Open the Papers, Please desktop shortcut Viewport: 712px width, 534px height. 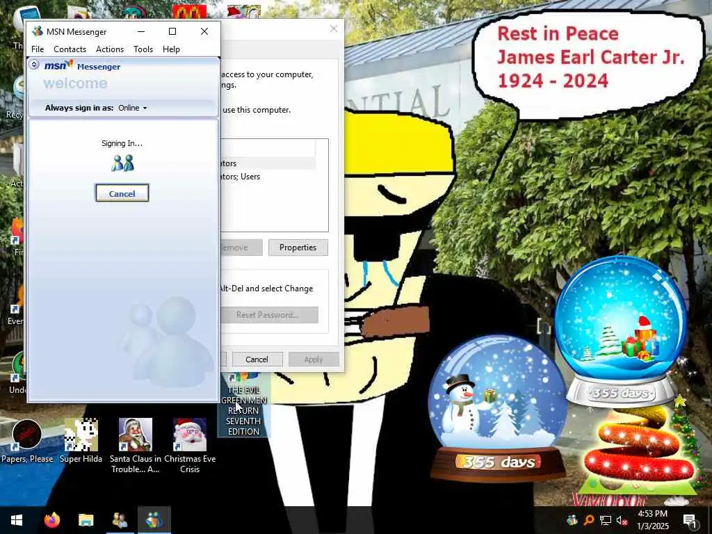click(27, 442)
